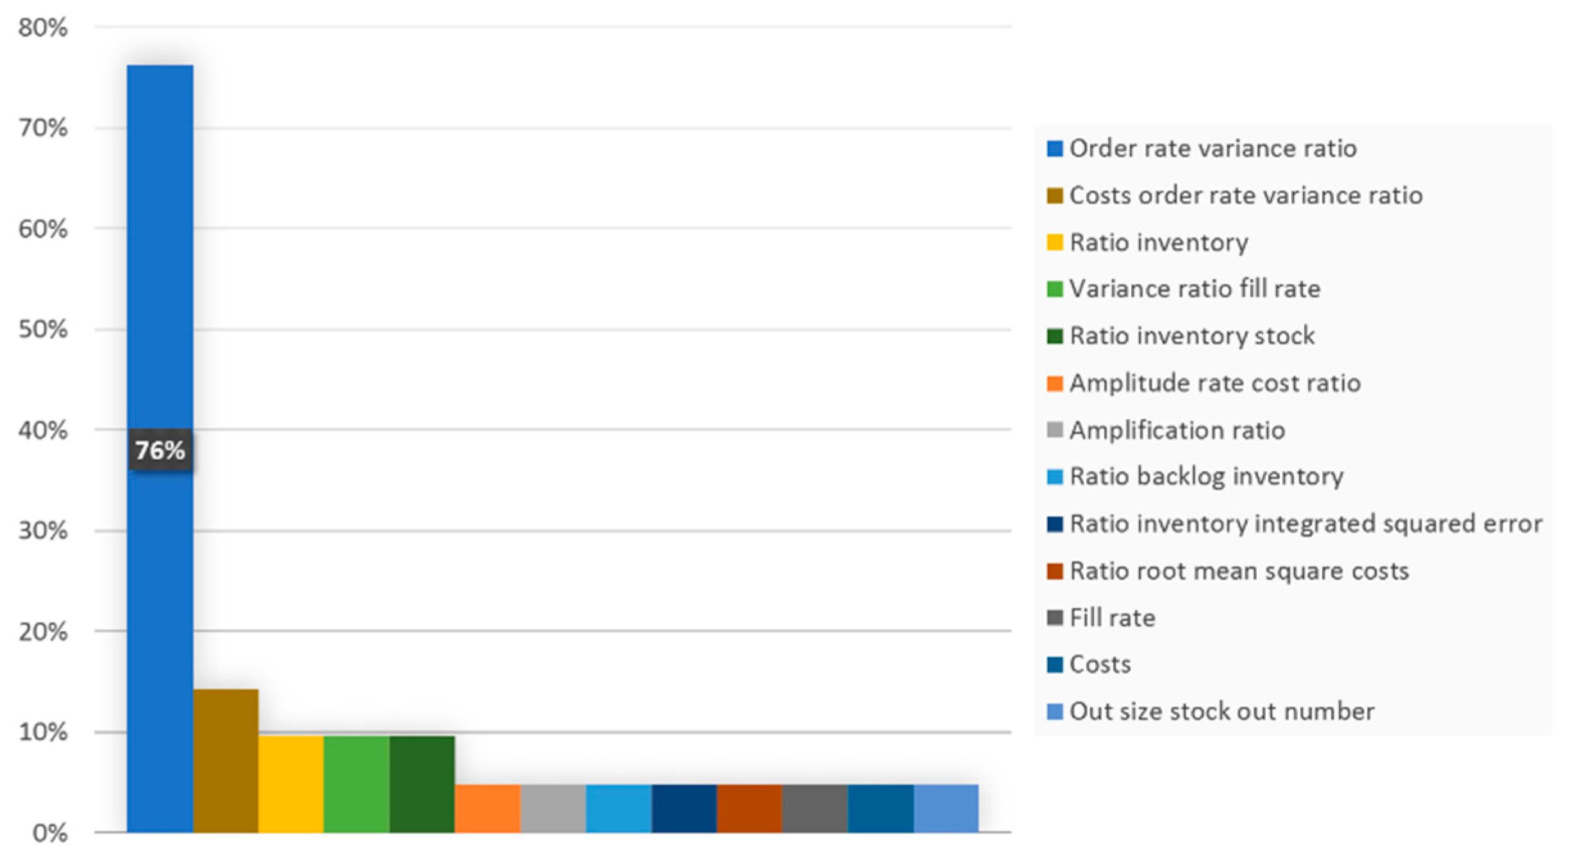Click the dark green bar in the chart
The image size is (1574, 862).
pos(422,784)
